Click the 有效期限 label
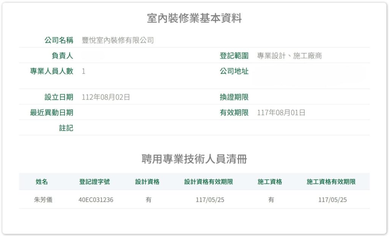The width and height of the screenshot is (389, 236). (234, 112)
